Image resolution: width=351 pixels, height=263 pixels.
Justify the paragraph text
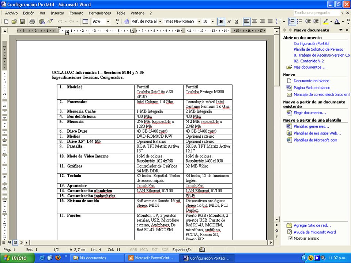pyautogui.click(x=270, y=22)
